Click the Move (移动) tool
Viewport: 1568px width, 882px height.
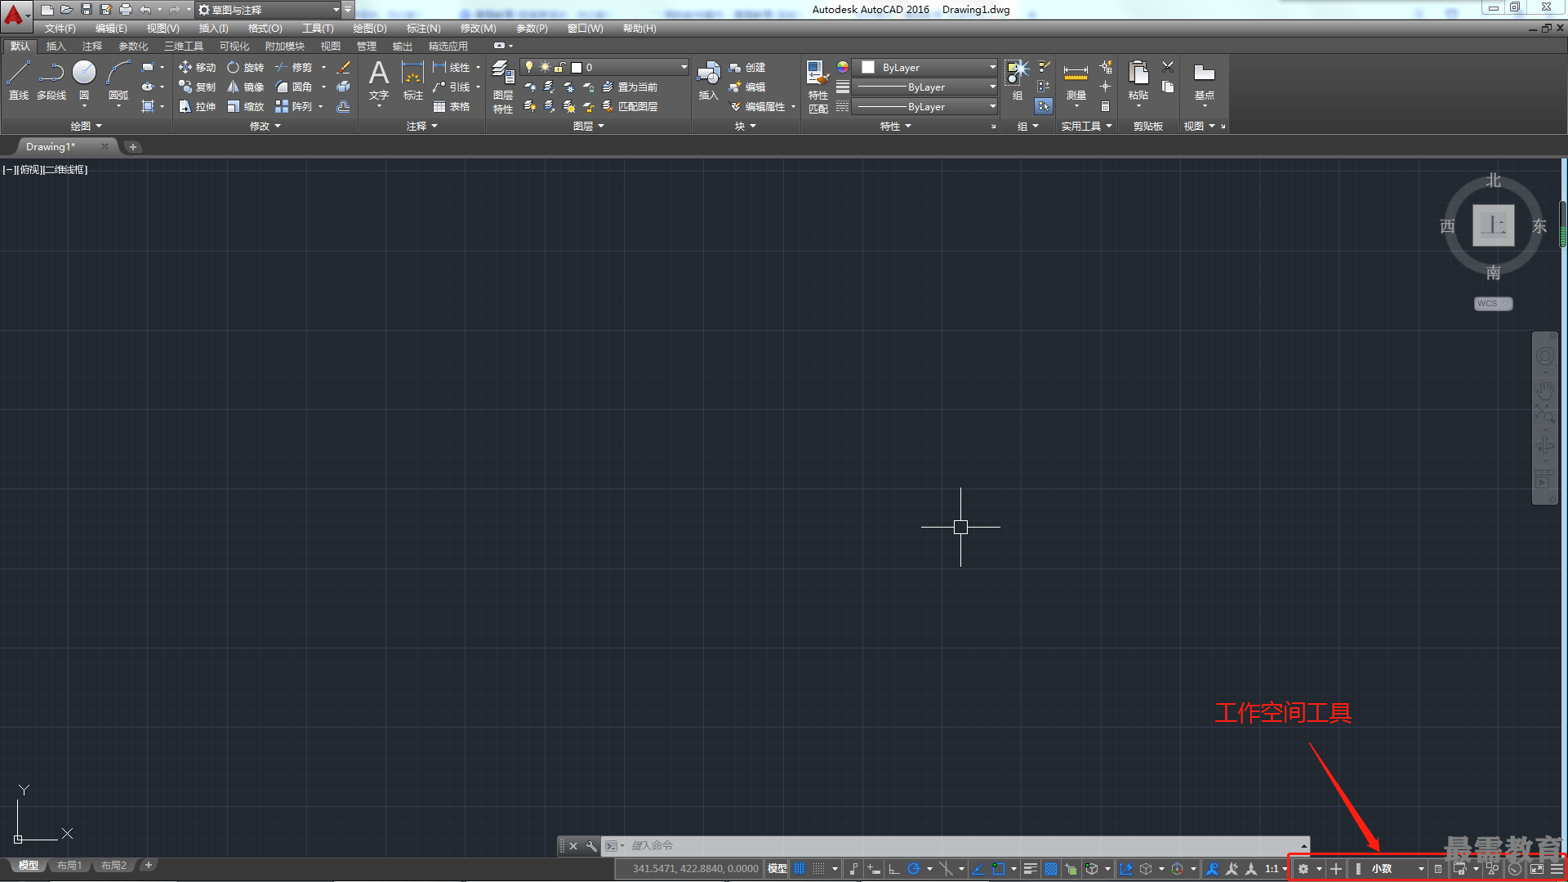pos(197,67)
